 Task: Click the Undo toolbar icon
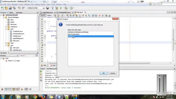pyautogui.click(x=19, y=8)
